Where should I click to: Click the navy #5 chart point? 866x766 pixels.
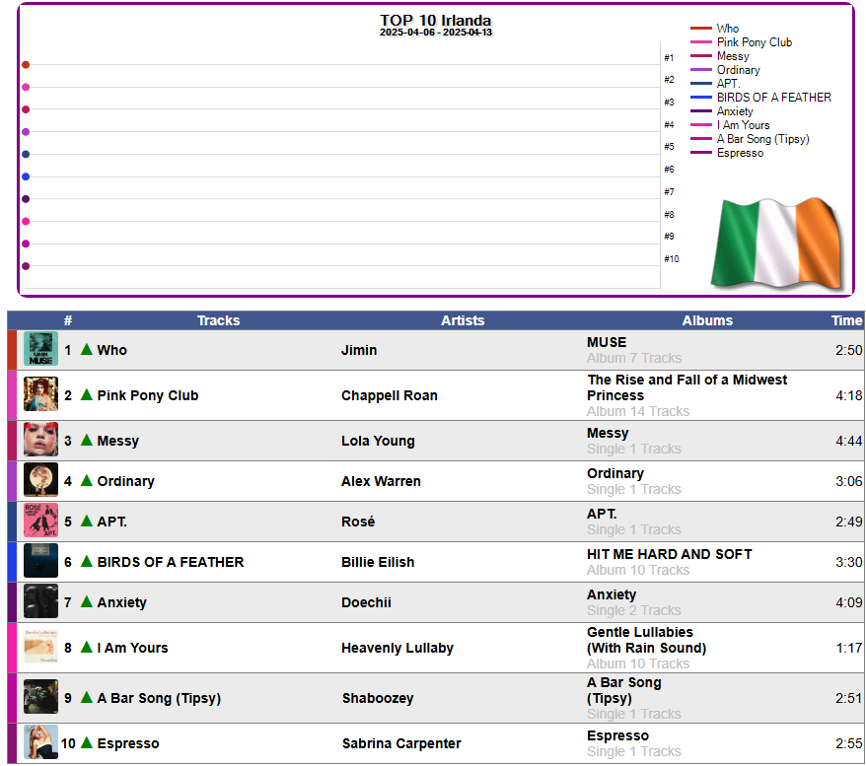[x=26, y=154]
